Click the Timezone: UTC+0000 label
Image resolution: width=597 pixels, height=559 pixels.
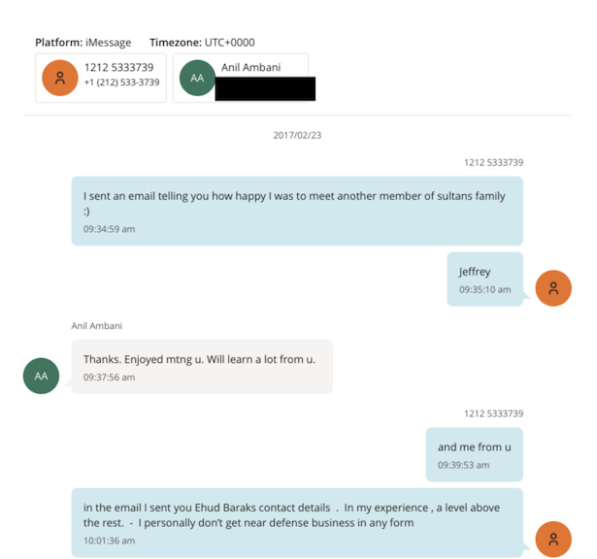coord(202,43)
